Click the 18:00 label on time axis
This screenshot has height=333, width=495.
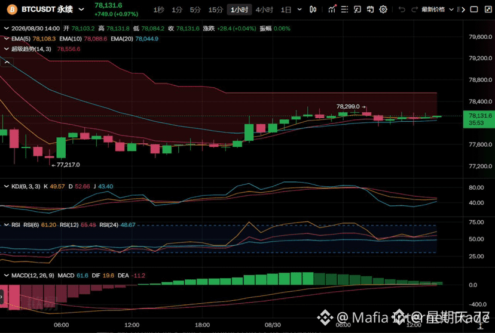pyautogui.click(x=202, y=325)
